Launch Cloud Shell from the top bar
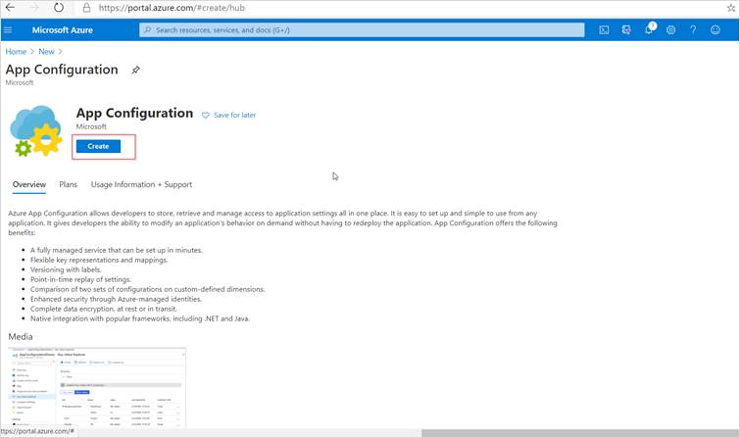Image resolution: width=740 pixels, height=438 pixels. (x=604, y=30)
